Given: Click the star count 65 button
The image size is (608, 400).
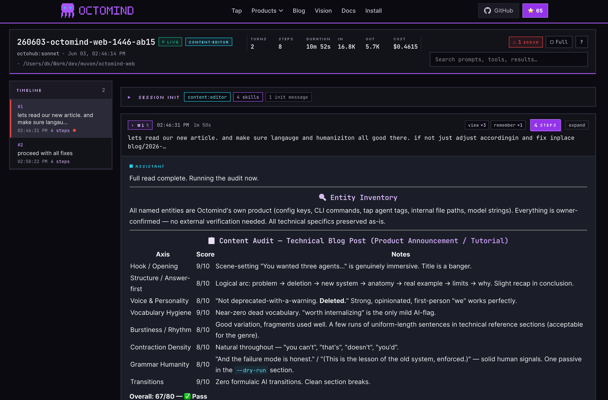Looking at the screenshot, I should coord(535,11).
